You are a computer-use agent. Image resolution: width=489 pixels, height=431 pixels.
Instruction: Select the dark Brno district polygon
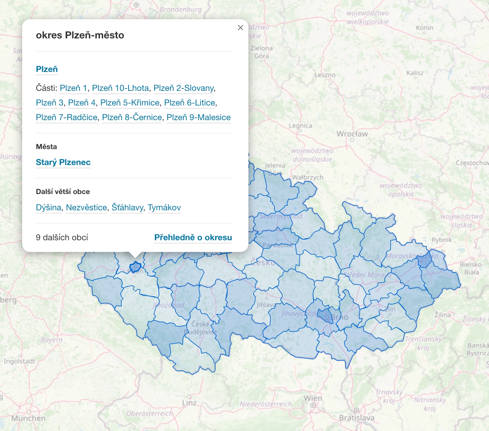pos(325,315)
